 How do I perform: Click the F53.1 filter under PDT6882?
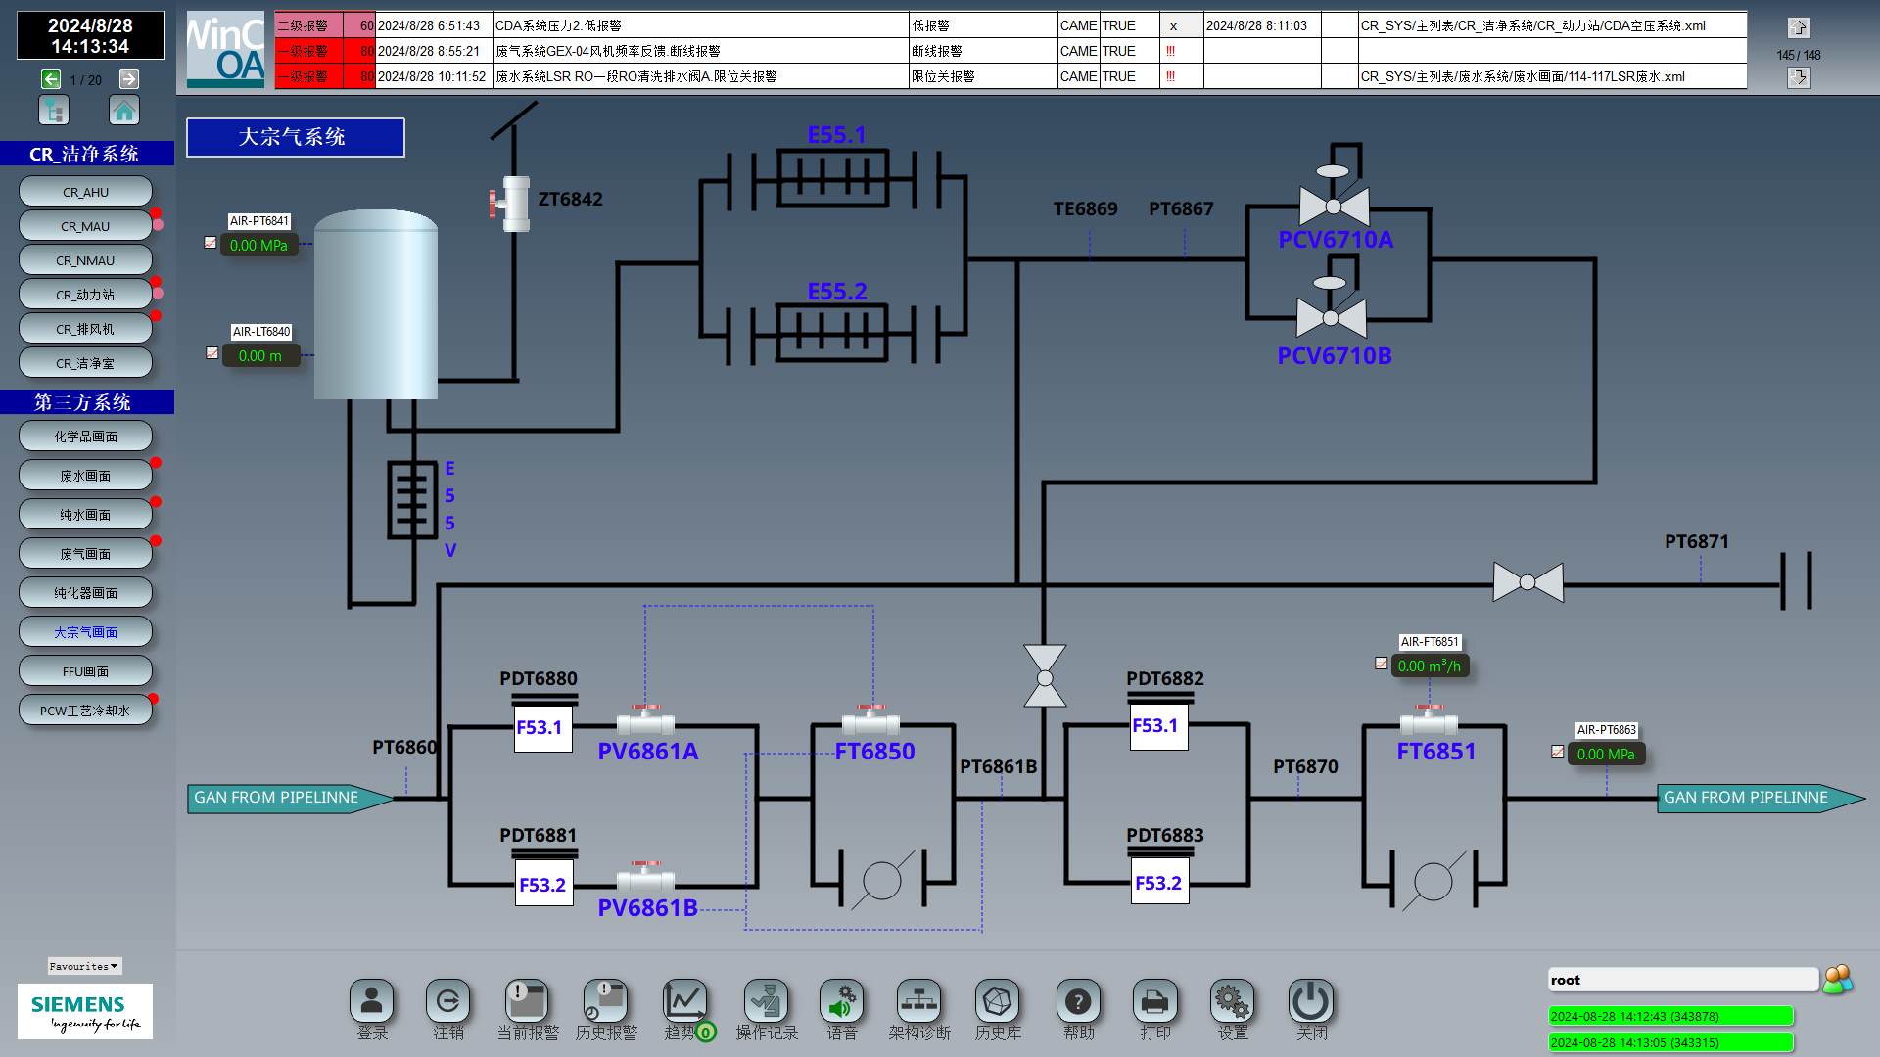click(x=1159, y=726)
